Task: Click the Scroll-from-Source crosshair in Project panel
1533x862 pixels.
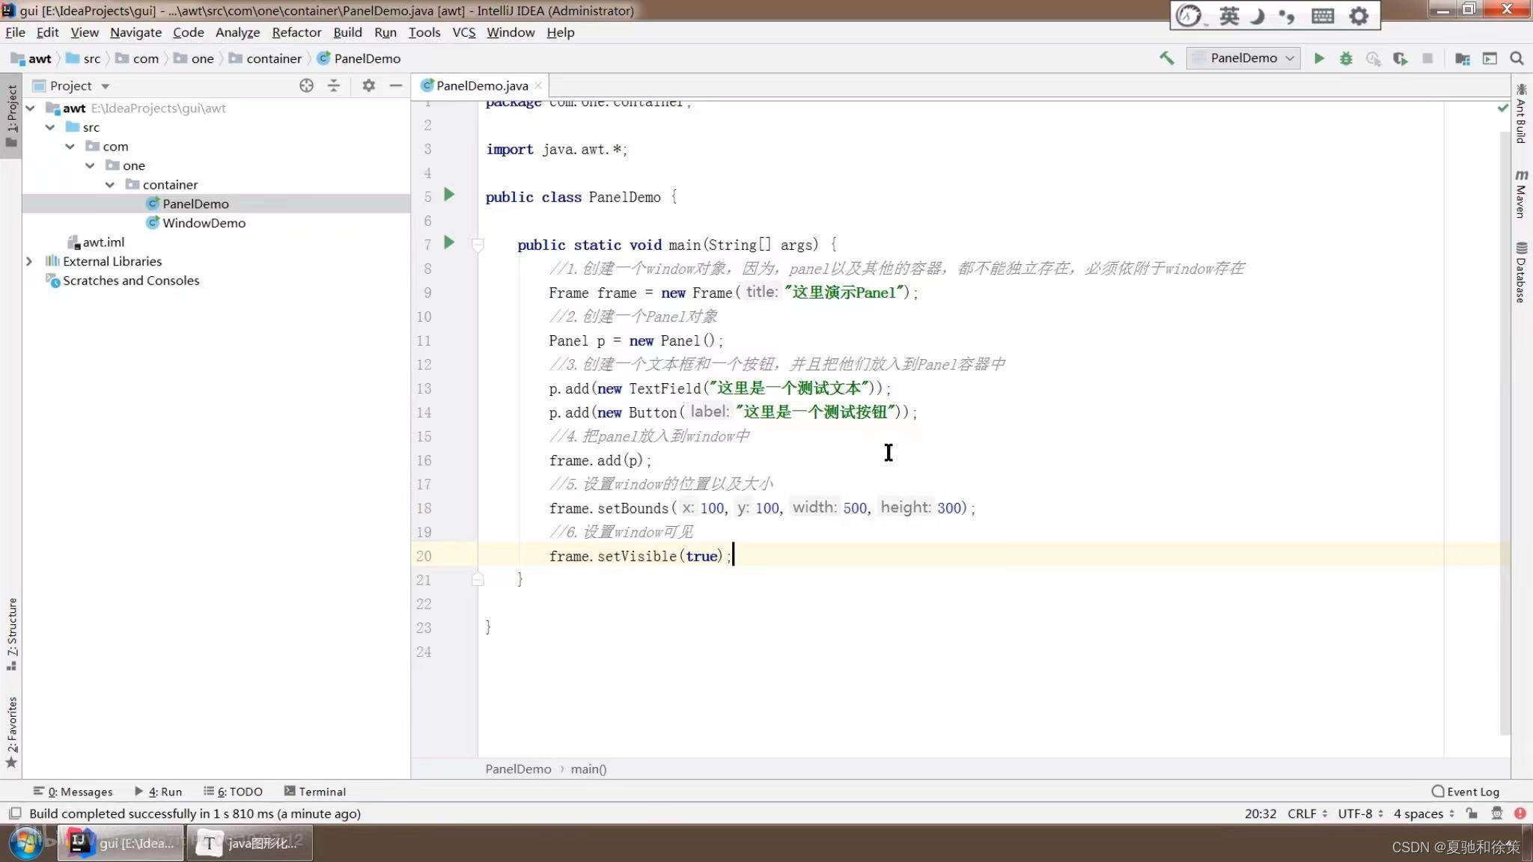Action: click(x=306, y=85)
